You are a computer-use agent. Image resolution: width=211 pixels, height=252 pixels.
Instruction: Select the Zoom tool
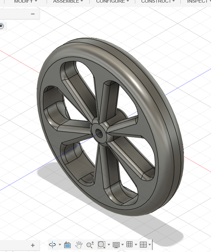pyautogui.click(x=90, y=245)
